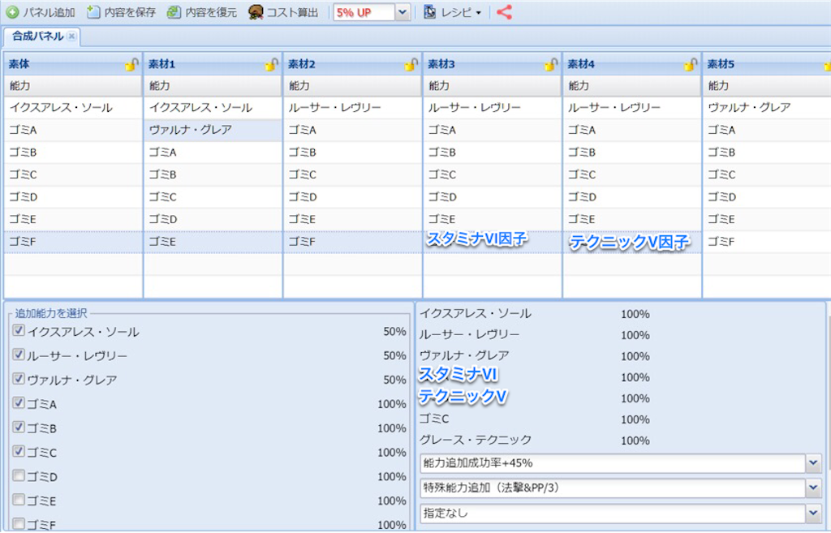Click the 能力追加成功率+45% combo field
The height and width of the screenshot is (533, 831).
click(x=613, y=463)
